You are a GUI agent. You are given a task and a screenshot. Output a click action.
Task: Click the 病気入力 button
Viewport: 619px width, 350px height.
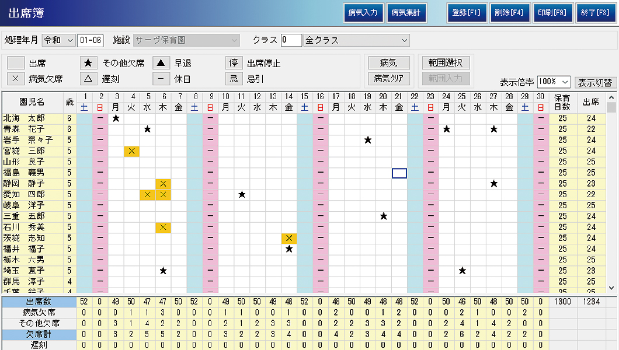click(363, 13)
